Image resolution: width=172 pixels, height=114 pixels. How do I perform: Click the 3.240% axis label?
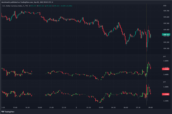click(166, 101)
